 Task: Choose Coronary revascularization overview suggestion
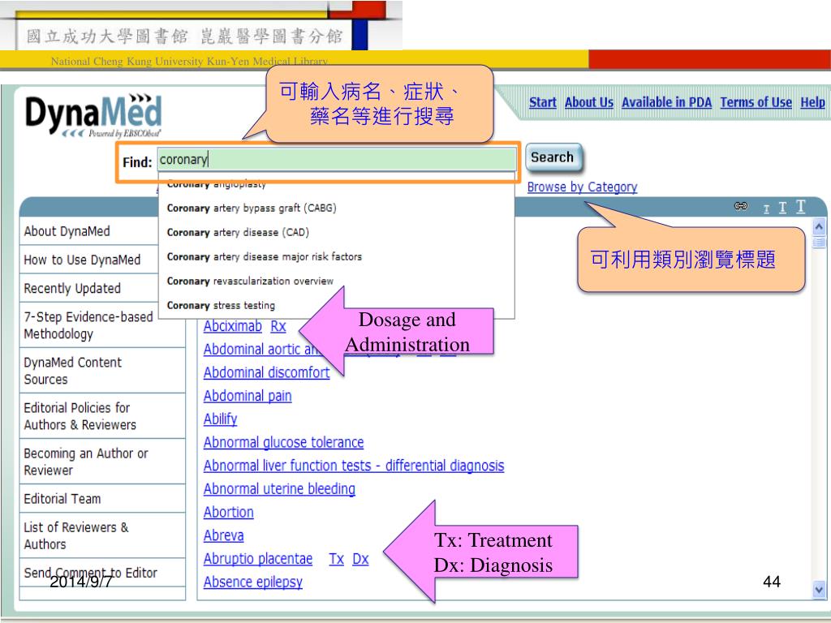pyautogui.click(x=337, y=281)
